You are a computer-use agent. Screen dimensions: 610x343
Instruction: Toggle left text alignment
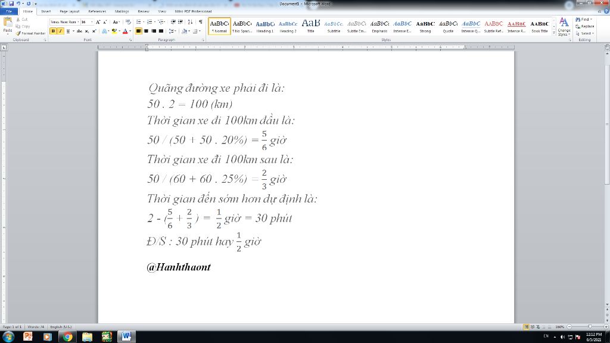point(138,31)
